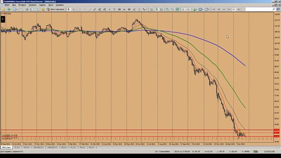Select the trendline drawing tool
Image resolution: width=281 pixels, height=158 pixels.
point(90,9)
